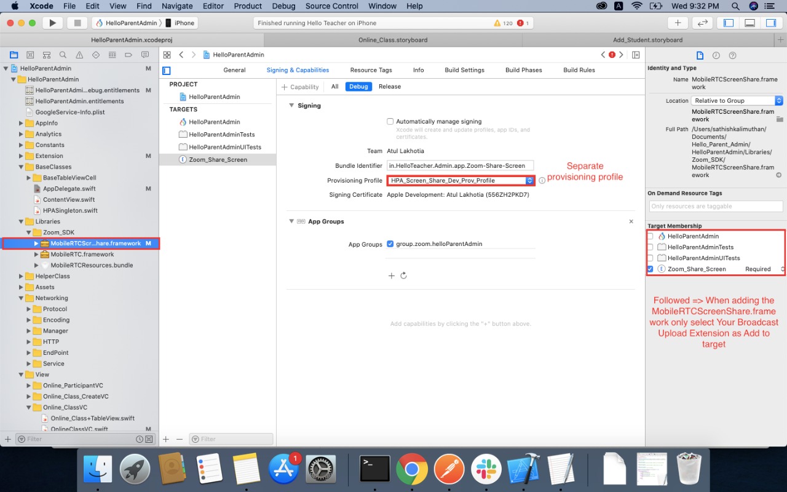Open the Required membership dropdown
Screen dimensions: 787x492
(765, 269)
